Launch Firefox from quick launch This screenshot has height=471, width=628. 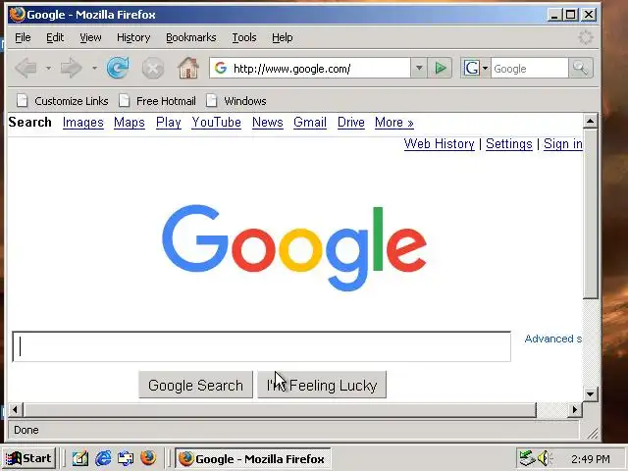tap(148, 458)
